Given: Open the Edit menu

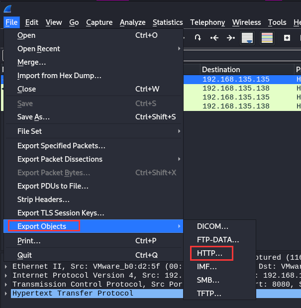Looking at the screenshot, I should (x=32, y=22).
